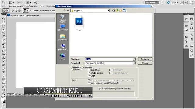Open the Paths panel icon
The height and width of the screenshot is (109, 195).
[192, 55]
